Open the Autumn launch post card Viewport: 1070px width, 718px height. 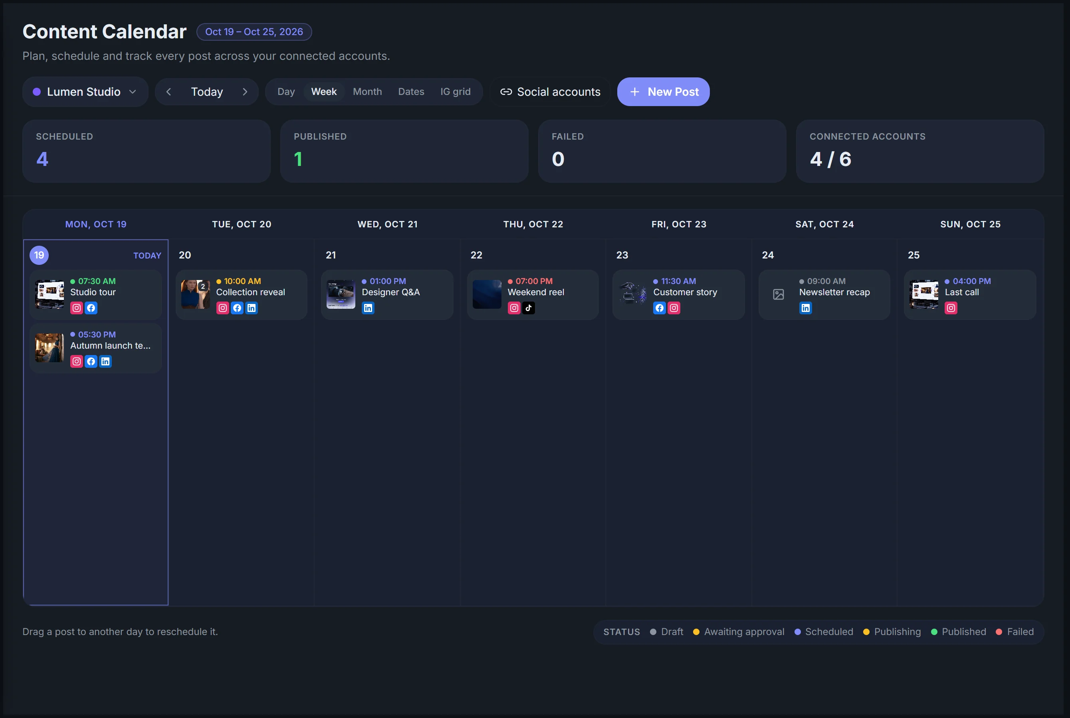[x=96, y=349]
